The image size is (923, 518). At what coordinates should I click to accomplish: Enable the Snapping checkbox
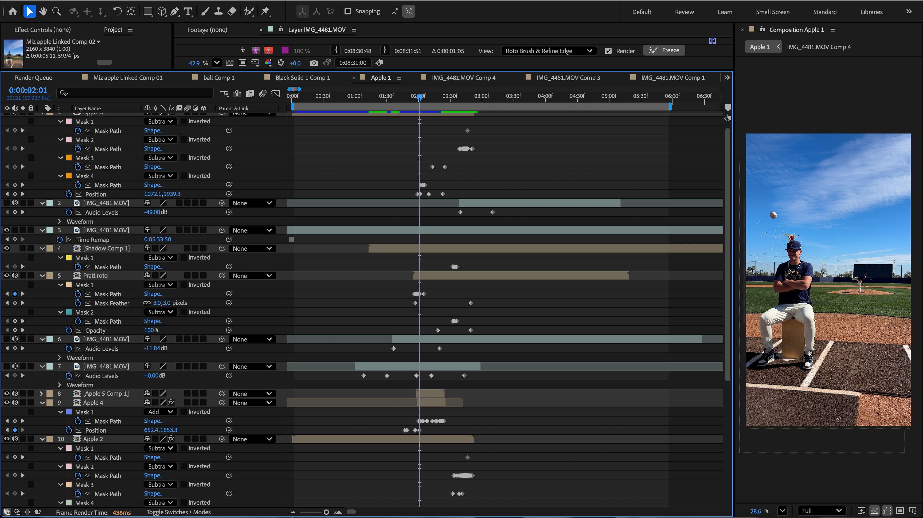click(x=347, y=11)
